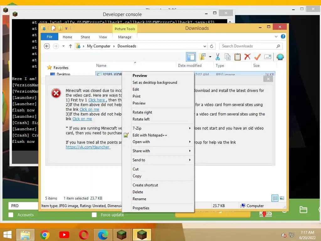This screenshot has height=241, width=321.
Task: Go back with the Back arrow button
Action: click(47, 46)
